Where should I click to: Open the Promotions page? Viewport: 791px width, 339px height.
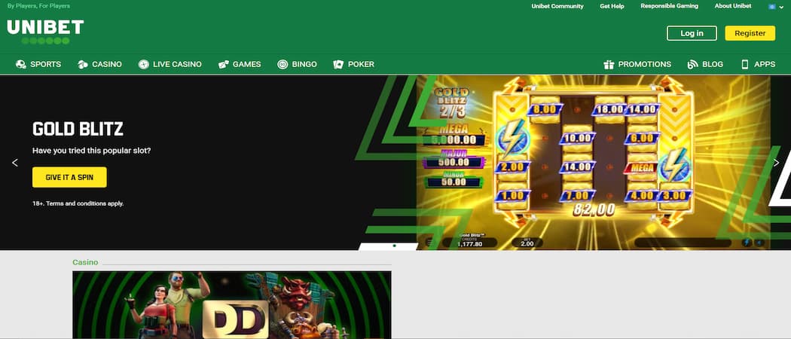(x=637, y=65)
